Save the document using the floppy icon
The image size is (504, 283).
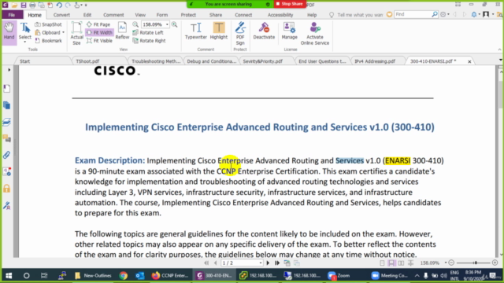[23, 5]
